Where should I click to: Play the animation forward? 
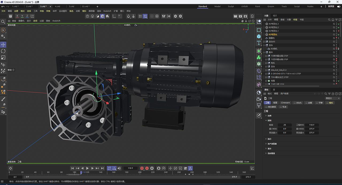pos(87,168)
